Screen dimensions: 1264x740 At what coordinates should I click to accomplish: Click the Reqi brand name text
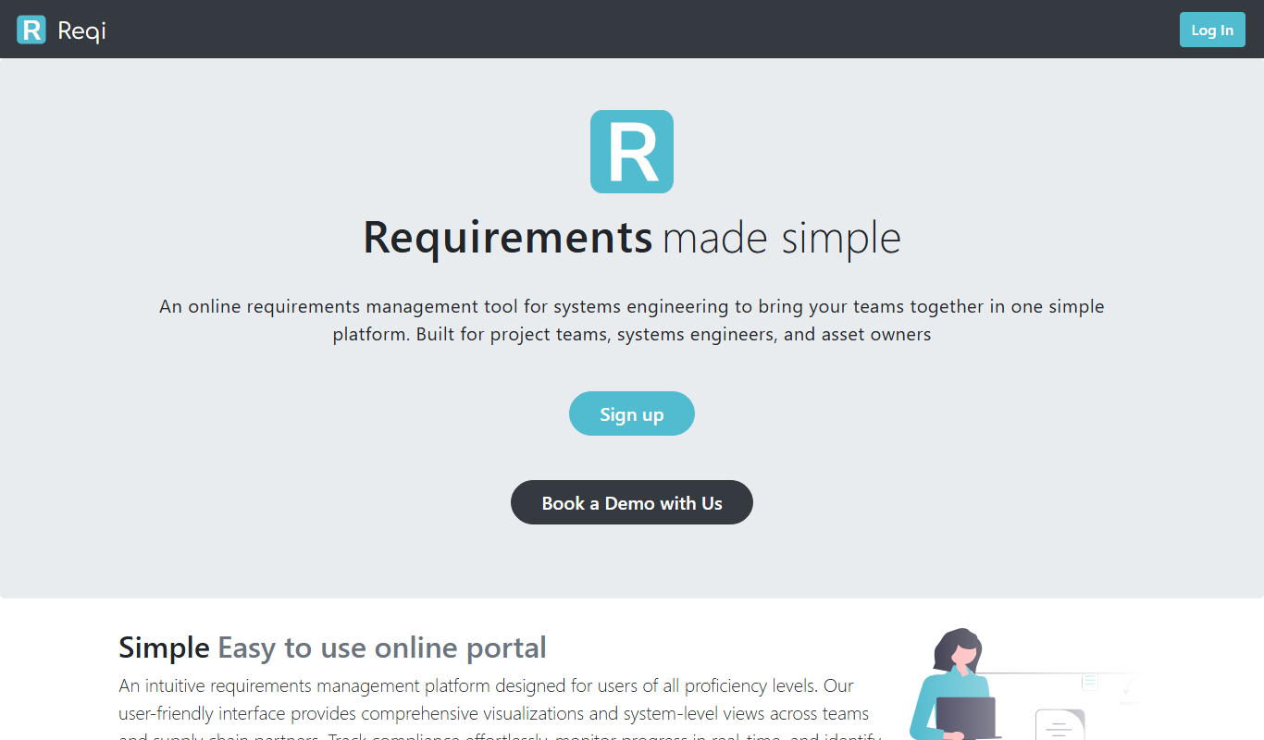81,31
